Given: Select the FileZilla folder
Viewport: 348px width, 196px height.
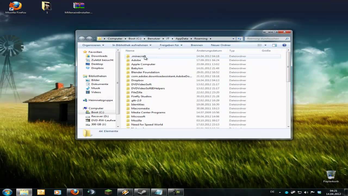Looking at the screenshot, I should click(x=136, y=92).
